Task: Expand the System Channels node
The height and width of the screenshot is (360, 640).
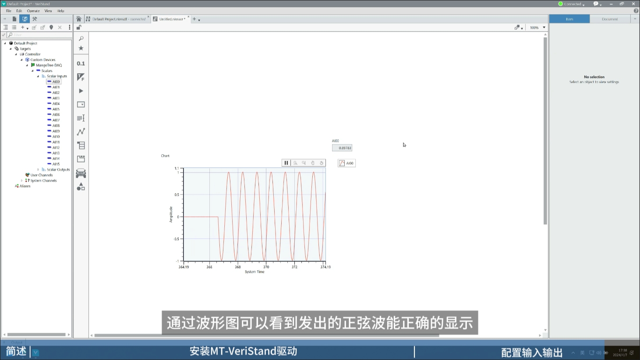Action: (22, 180)
